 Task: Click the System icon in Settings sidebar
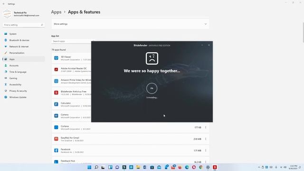(x=6, y=34)
